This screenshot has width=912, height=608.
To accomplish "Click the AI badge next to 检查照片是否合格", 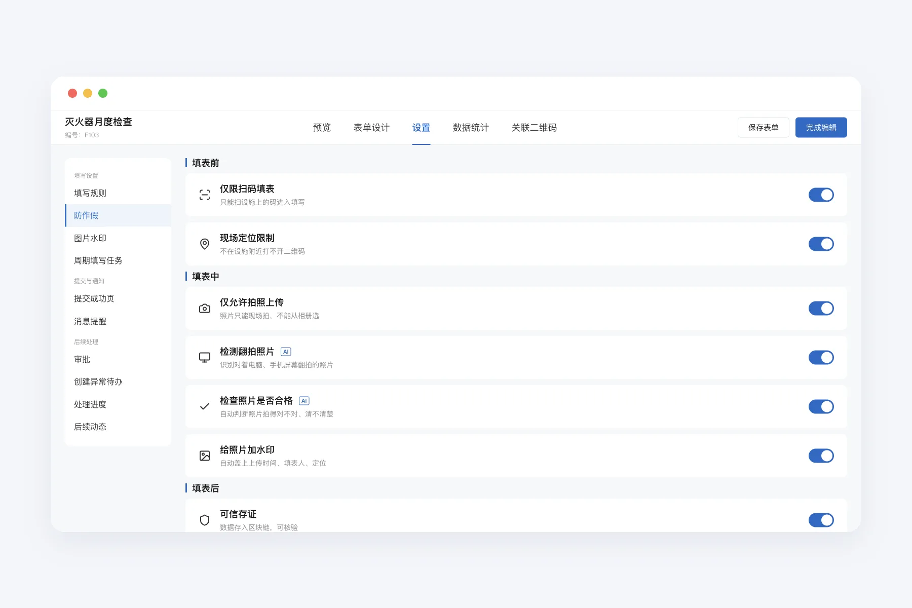I will 304,401.
